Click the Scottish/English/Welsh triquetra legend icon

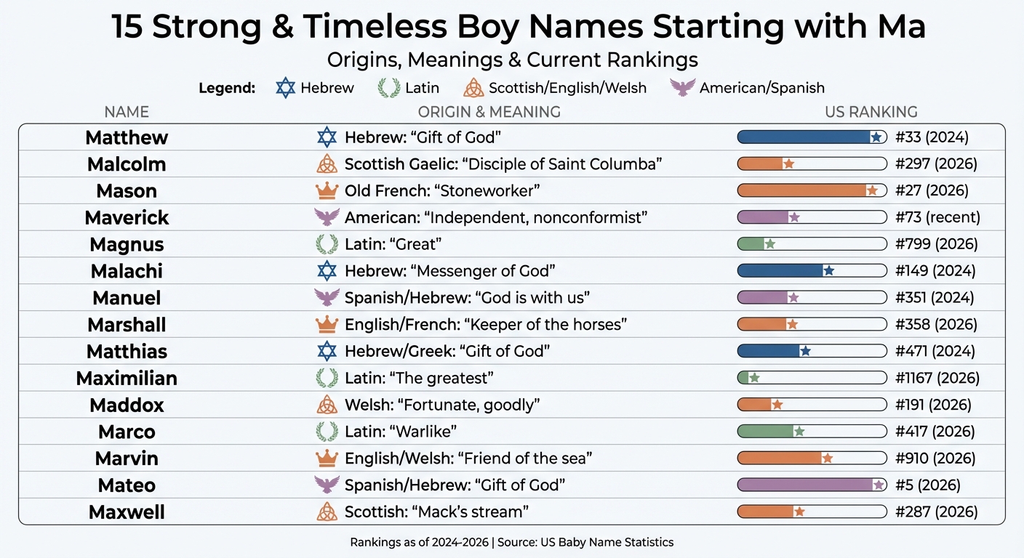tap(474, 87)
